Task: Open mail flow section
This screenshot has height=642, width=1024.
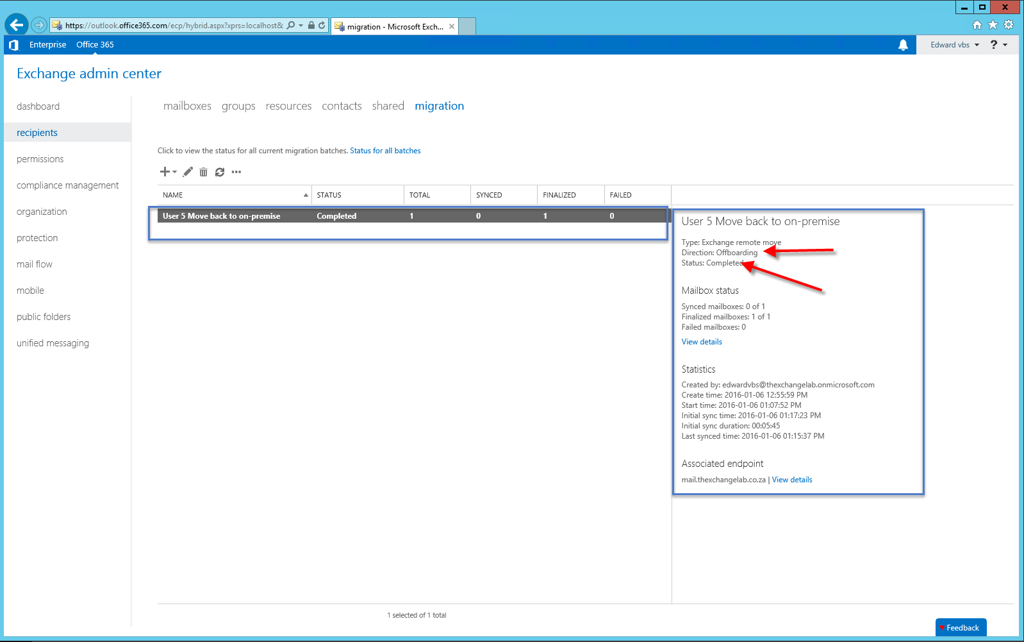Action: 35,264
